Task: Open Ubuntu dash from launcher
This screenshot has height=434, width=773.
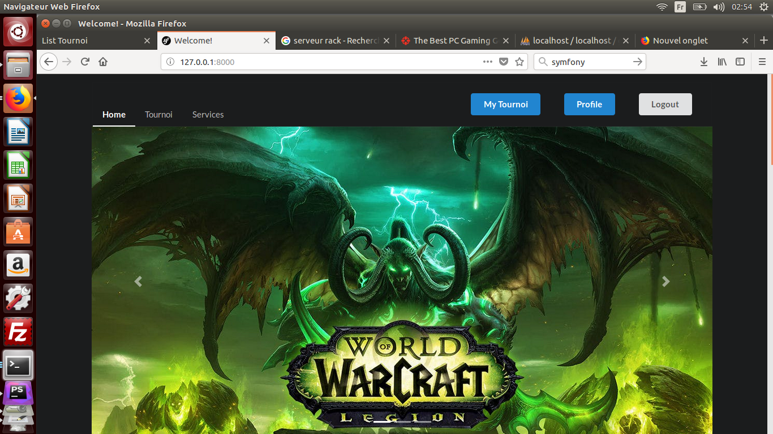Action: [19, 31]
